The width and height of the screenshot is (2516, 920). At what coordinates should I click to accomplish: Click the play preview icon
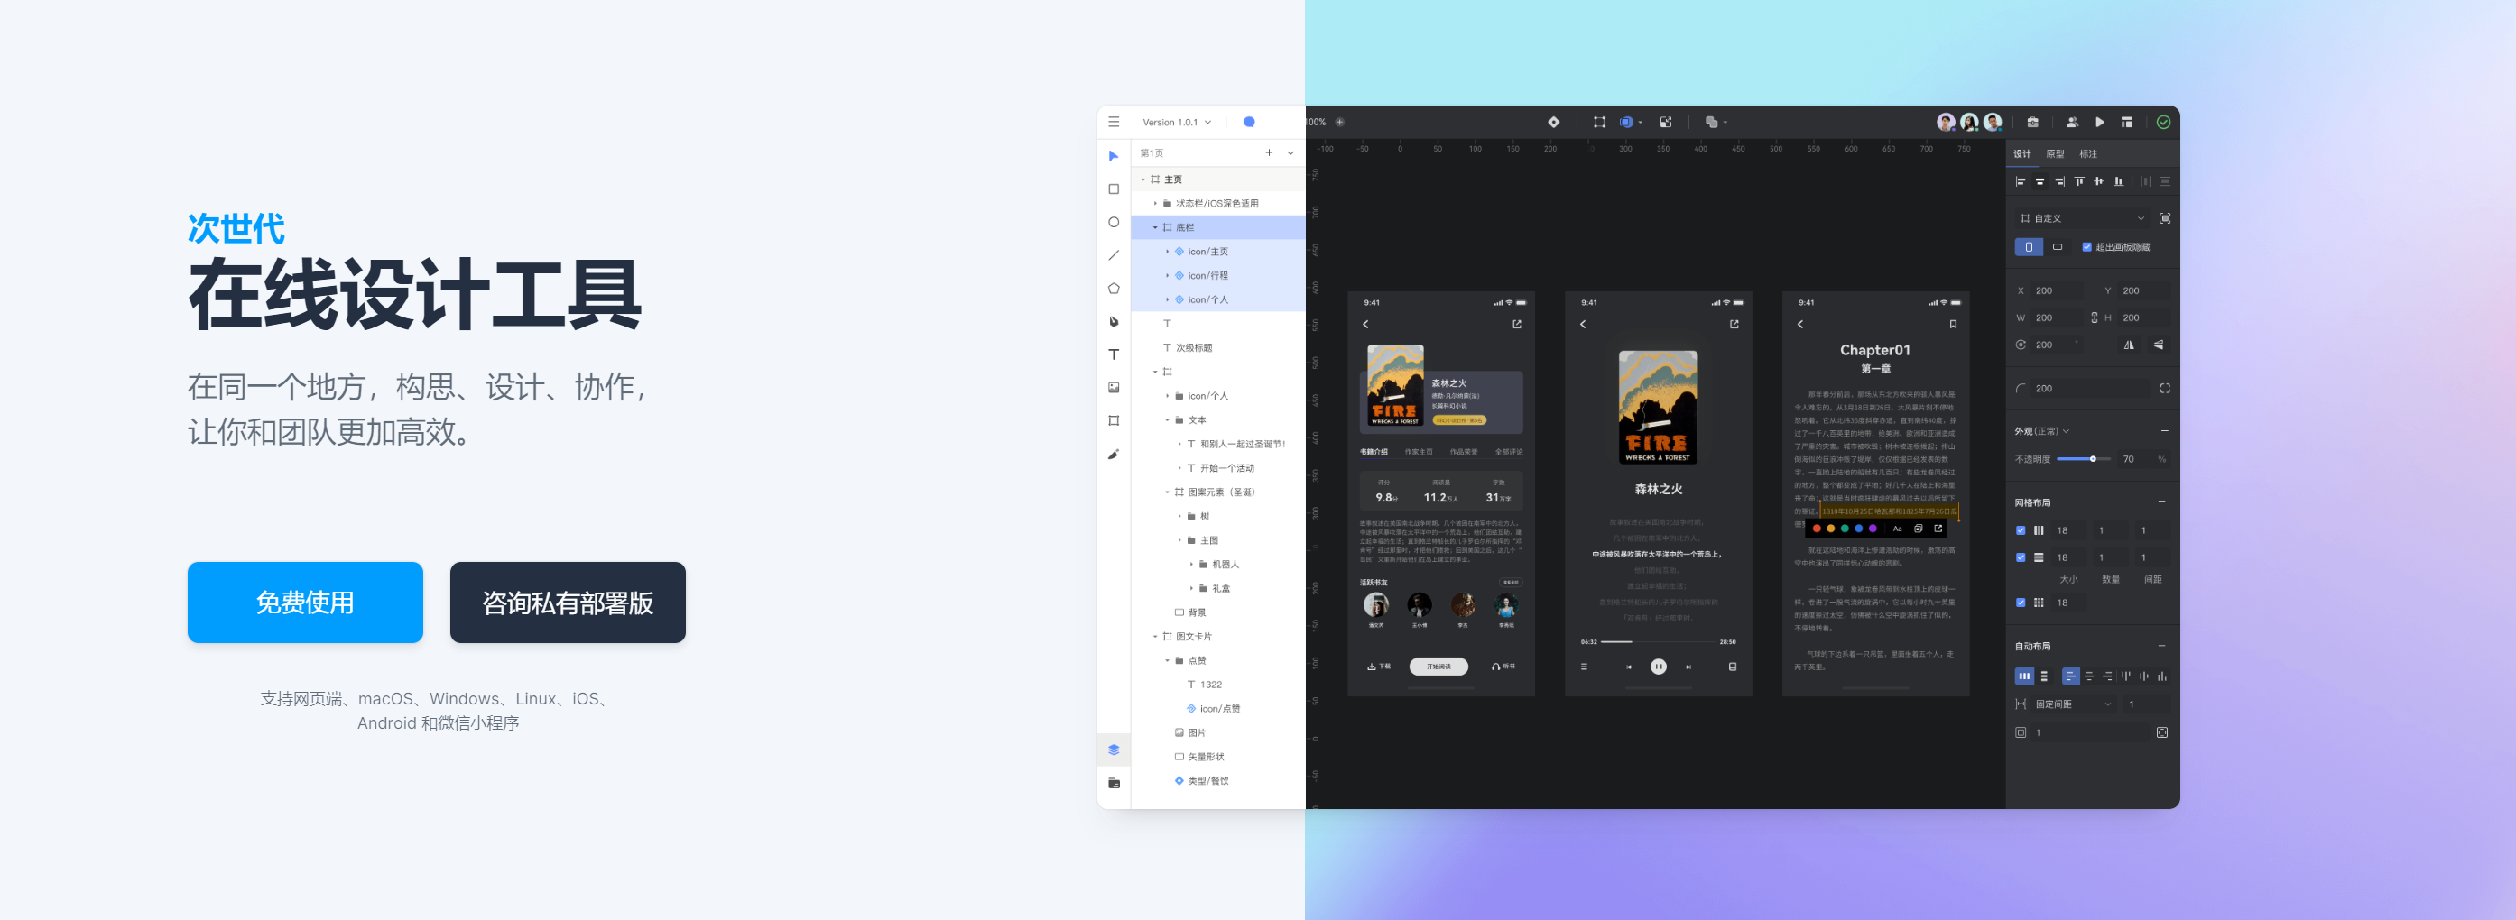click(2099, 122)
